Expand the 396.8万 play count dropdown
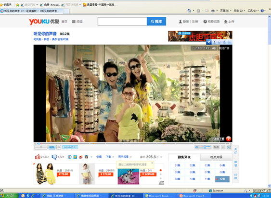Image resolution: width=271 pixels, height=198 pixels. tap(161, 157)
